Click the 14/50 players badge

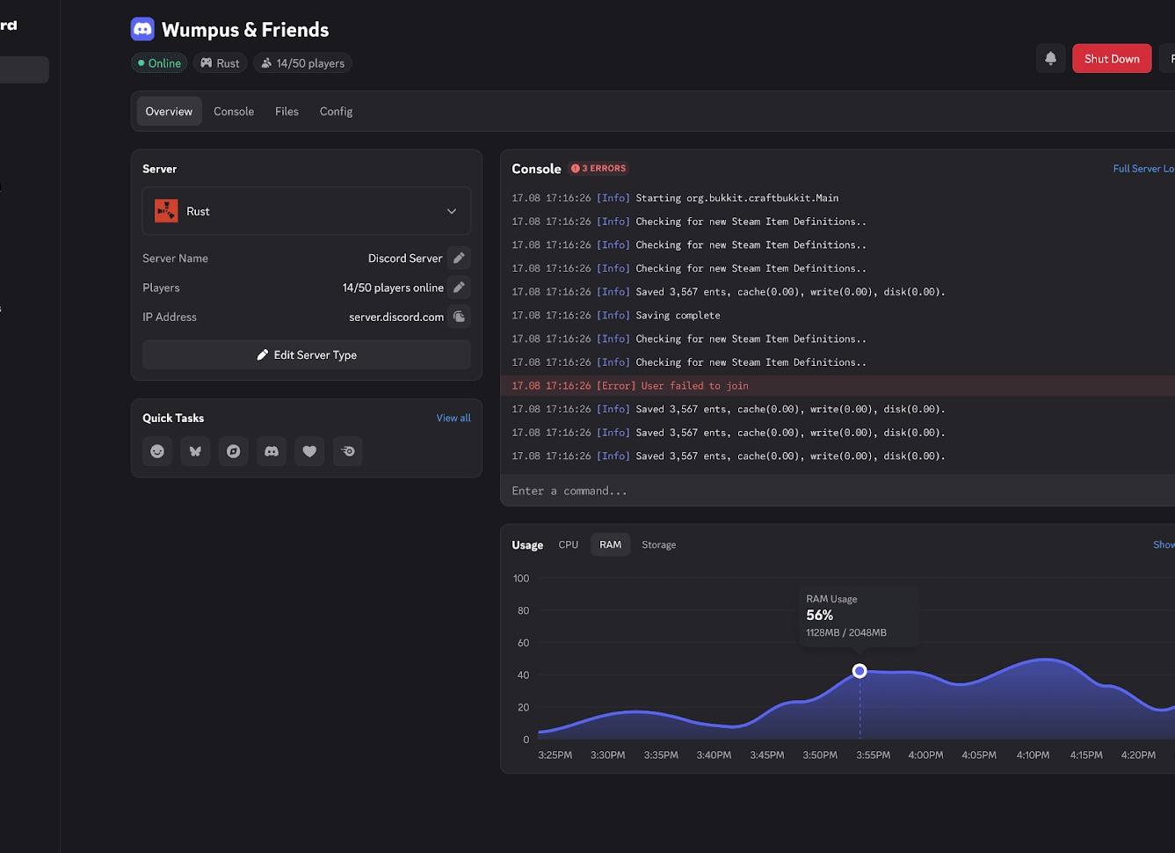coord(302,63)
